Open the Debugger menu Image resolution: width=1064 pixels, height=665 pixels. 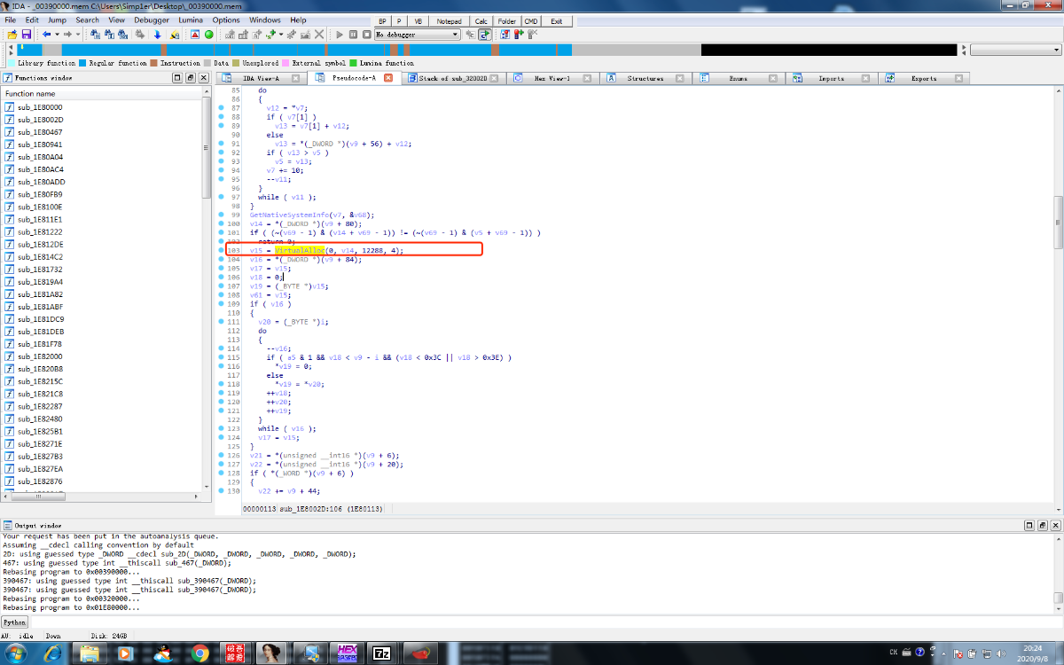tap(152, 20)
